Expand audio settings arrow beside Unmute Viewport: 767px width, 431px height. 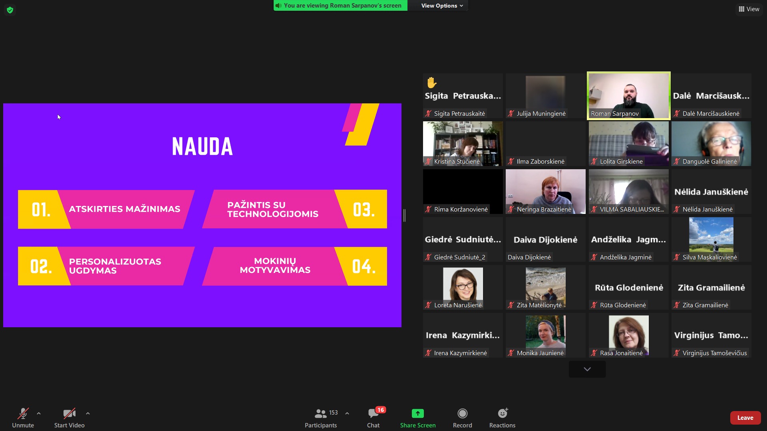39,413
